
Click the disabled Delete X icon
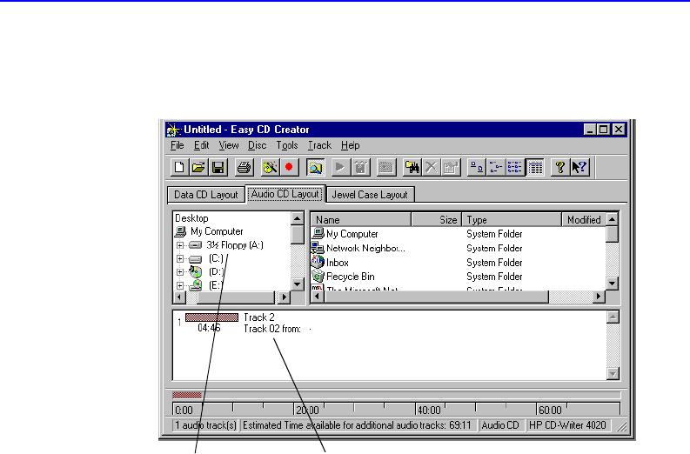[x=432, y=167]
